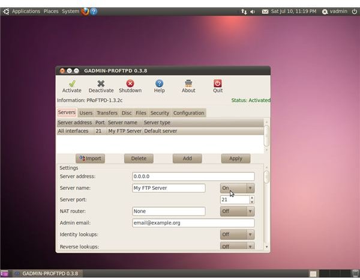Select the All interfaces server row
This screenshot has width=360, height=280.
click(x=160, y=131)
